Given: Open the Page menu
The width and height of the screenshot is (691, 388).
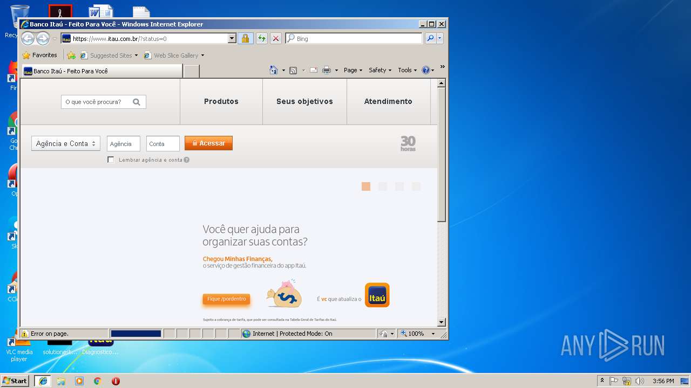Looking at the screenshot, I should [x=353, y=70].
